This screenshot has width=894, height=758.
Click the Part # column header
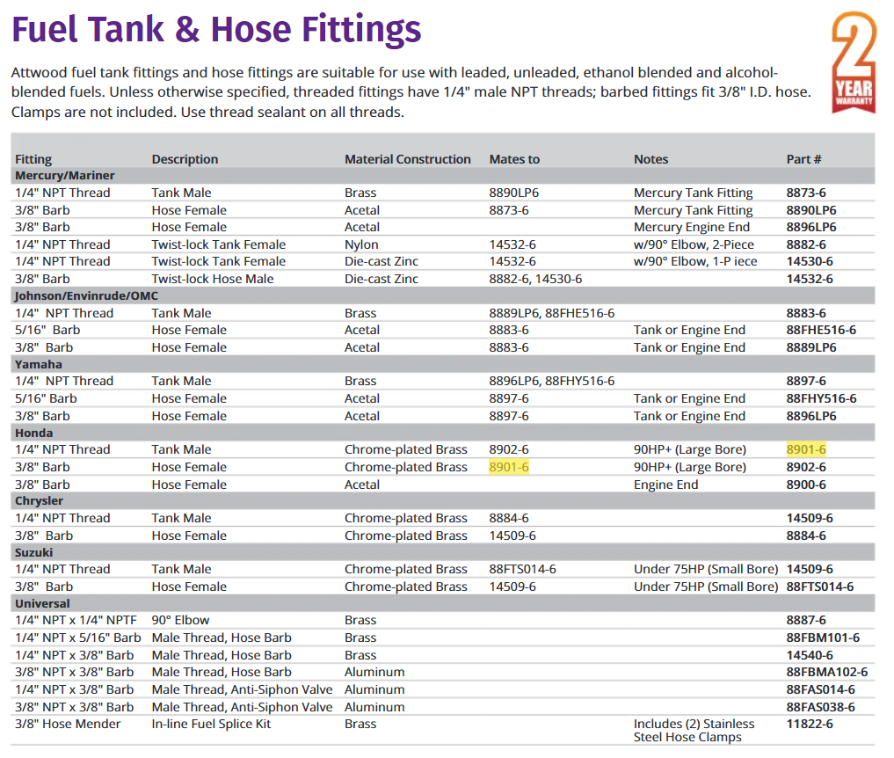pyautogui.click(x=803, y=159)
